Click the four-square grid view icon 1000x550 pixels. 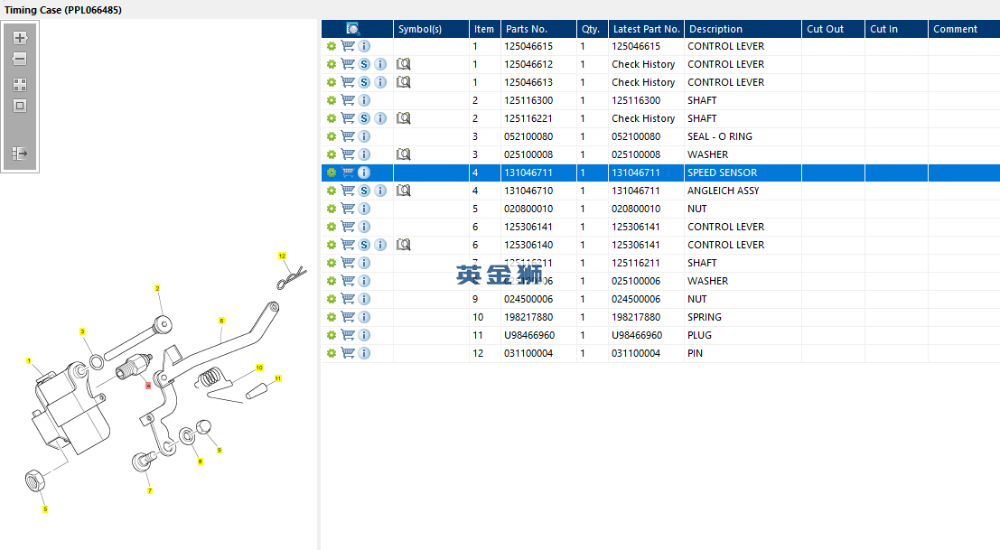click(20, 85)
